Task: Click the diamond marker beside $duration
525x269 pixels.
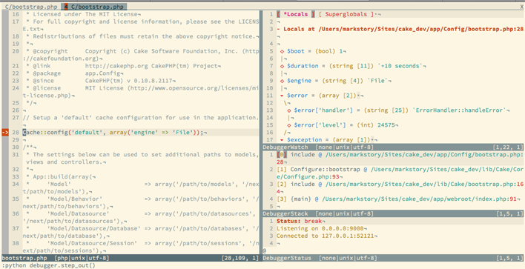Action: 282,66
